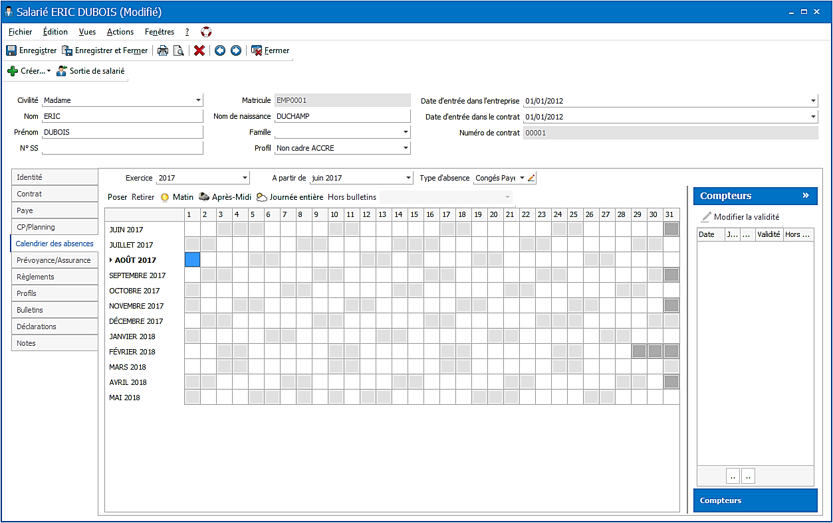Click the red X delete icon
This screenshot has width=833, height=523.
pos(199,50)
